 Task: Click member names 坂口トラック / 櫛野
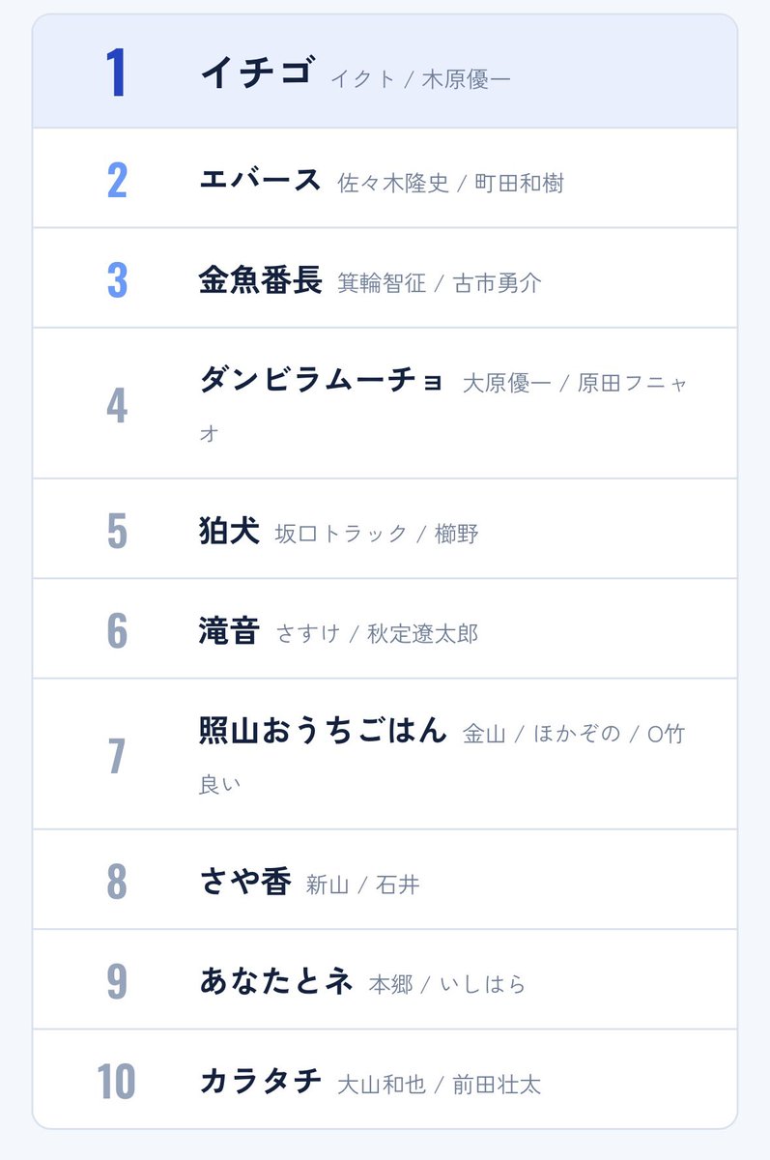click(x=377, y=534)
